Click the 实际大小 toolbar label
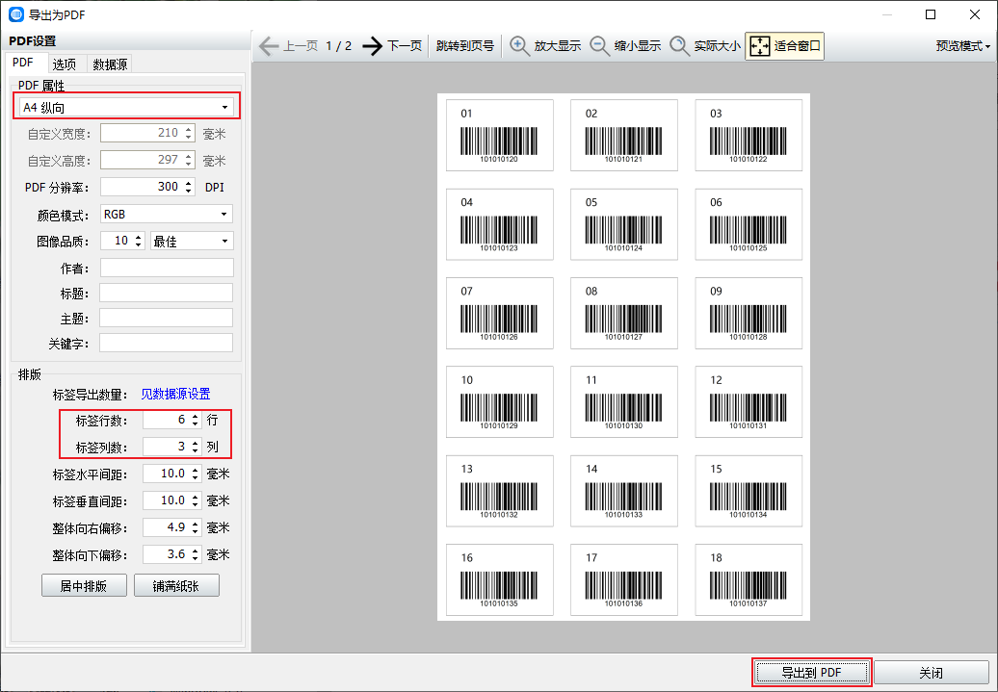The height and width of the screenshot is (692, 998). pyautogui.click(x=718, y=46)
